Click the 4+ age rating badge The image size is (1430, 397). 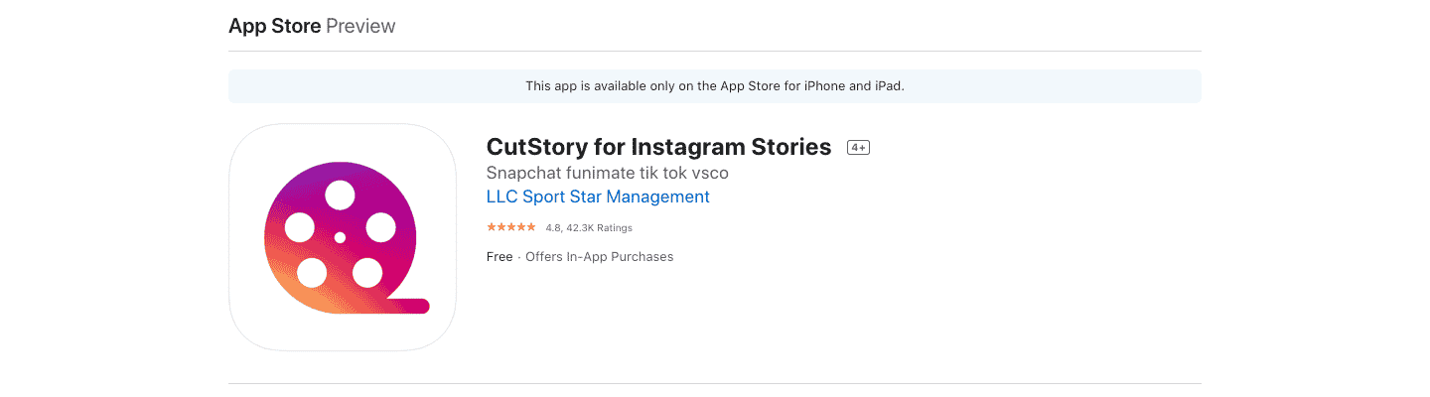coord(858,148)
